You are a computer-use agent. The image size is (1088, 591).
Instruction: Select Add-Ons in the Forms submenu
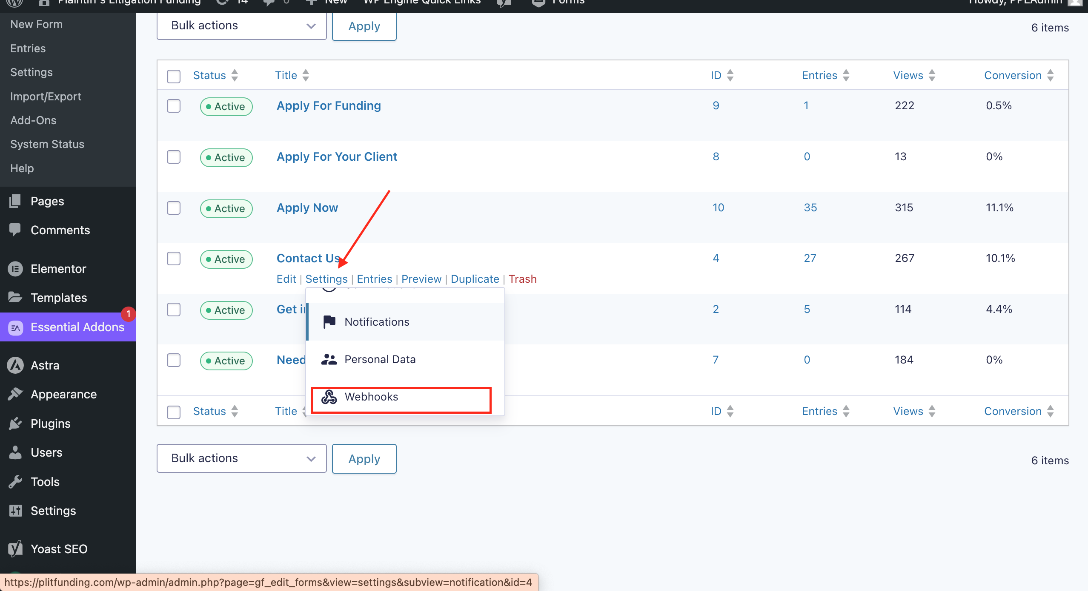[33, 120]
